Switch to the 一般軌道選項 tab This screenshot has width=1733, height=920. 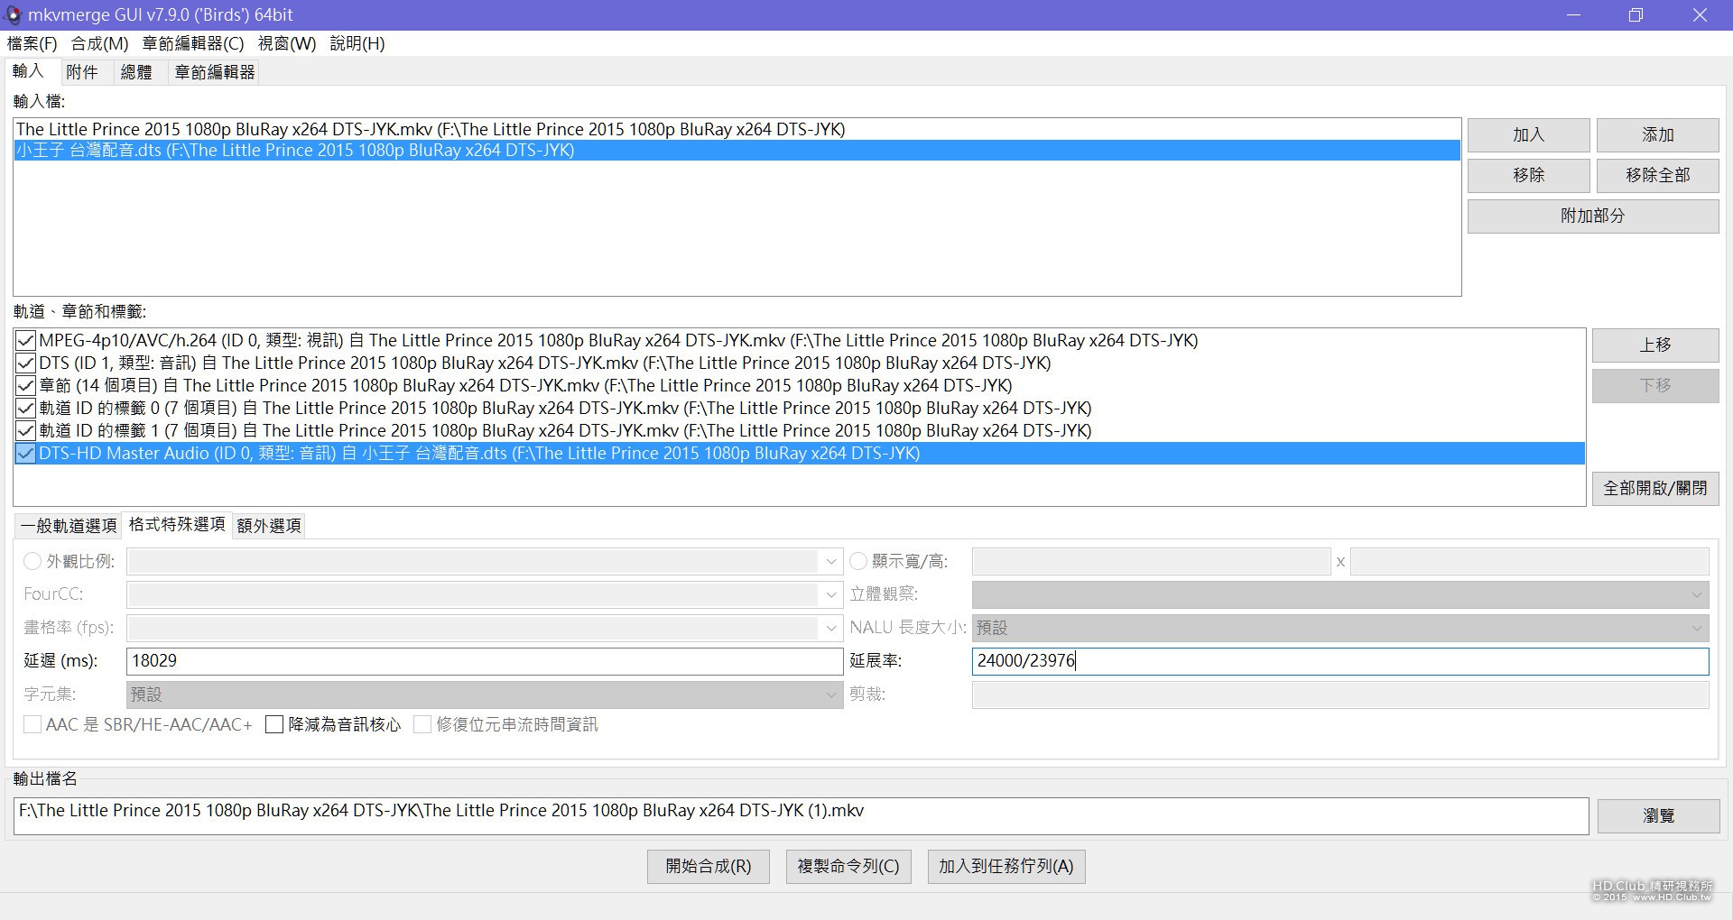click(x=69, y=526)
